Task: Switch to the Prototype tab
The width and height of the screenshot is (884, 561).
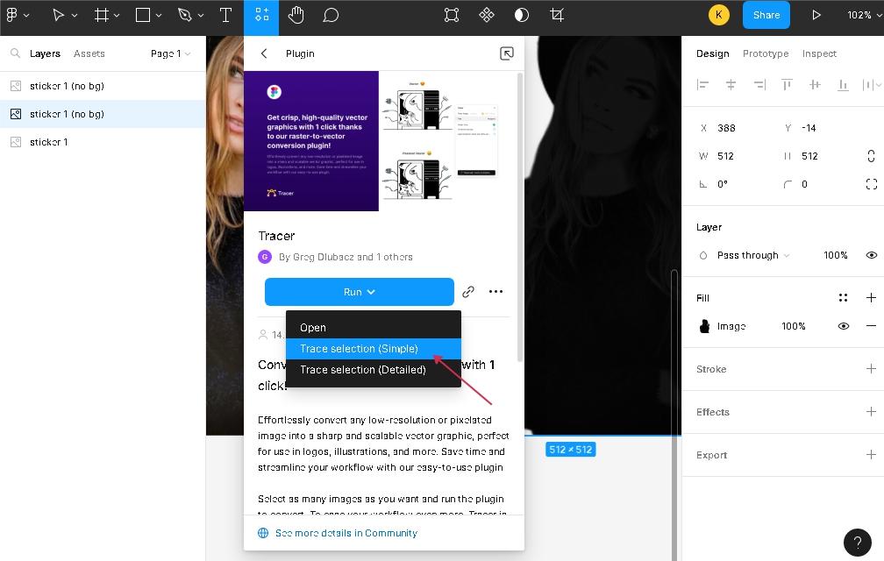Action: click(765, 53)
